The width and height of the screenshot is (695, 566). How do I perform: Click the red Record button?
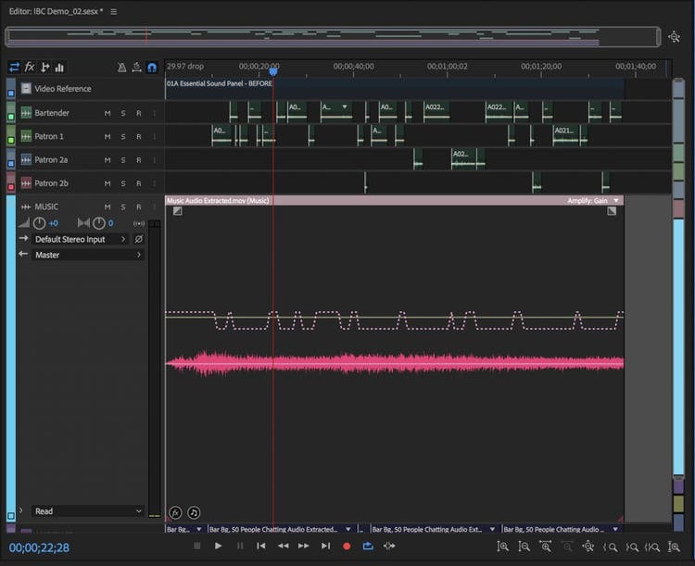(347, 547)
